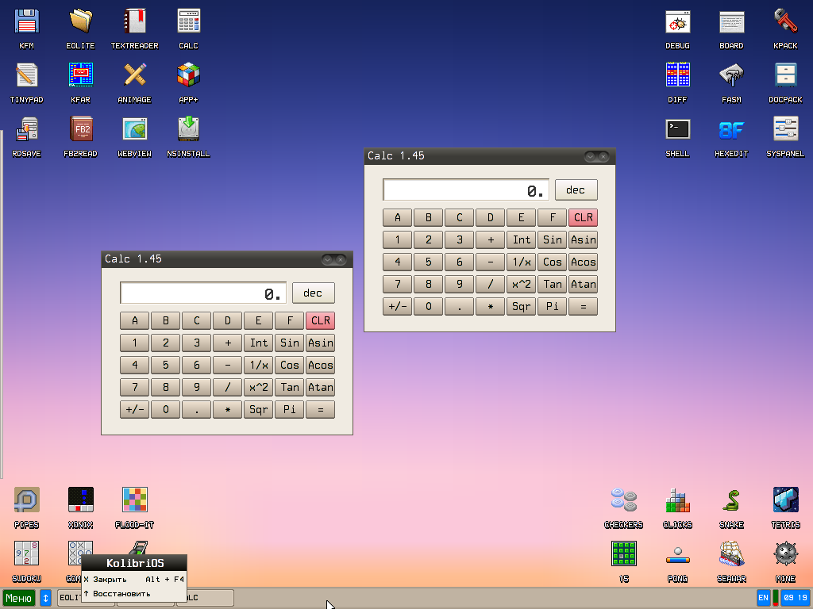Switch the EN keyboard layout indicator
Viewport: 813px width, 609px height.
[762, 598]
